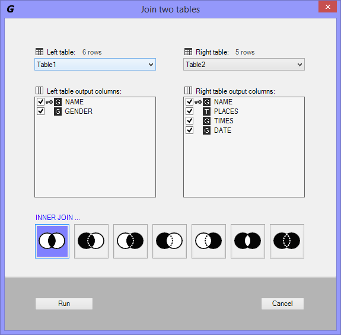The height and width of the screenshot is (335, 341).
Task: Click the G application logo in title bar
Action: pyautogui.click(x=11, y=9)
